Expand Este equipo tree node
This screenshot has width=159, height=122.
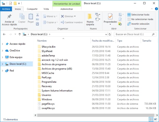click(3, 57)
